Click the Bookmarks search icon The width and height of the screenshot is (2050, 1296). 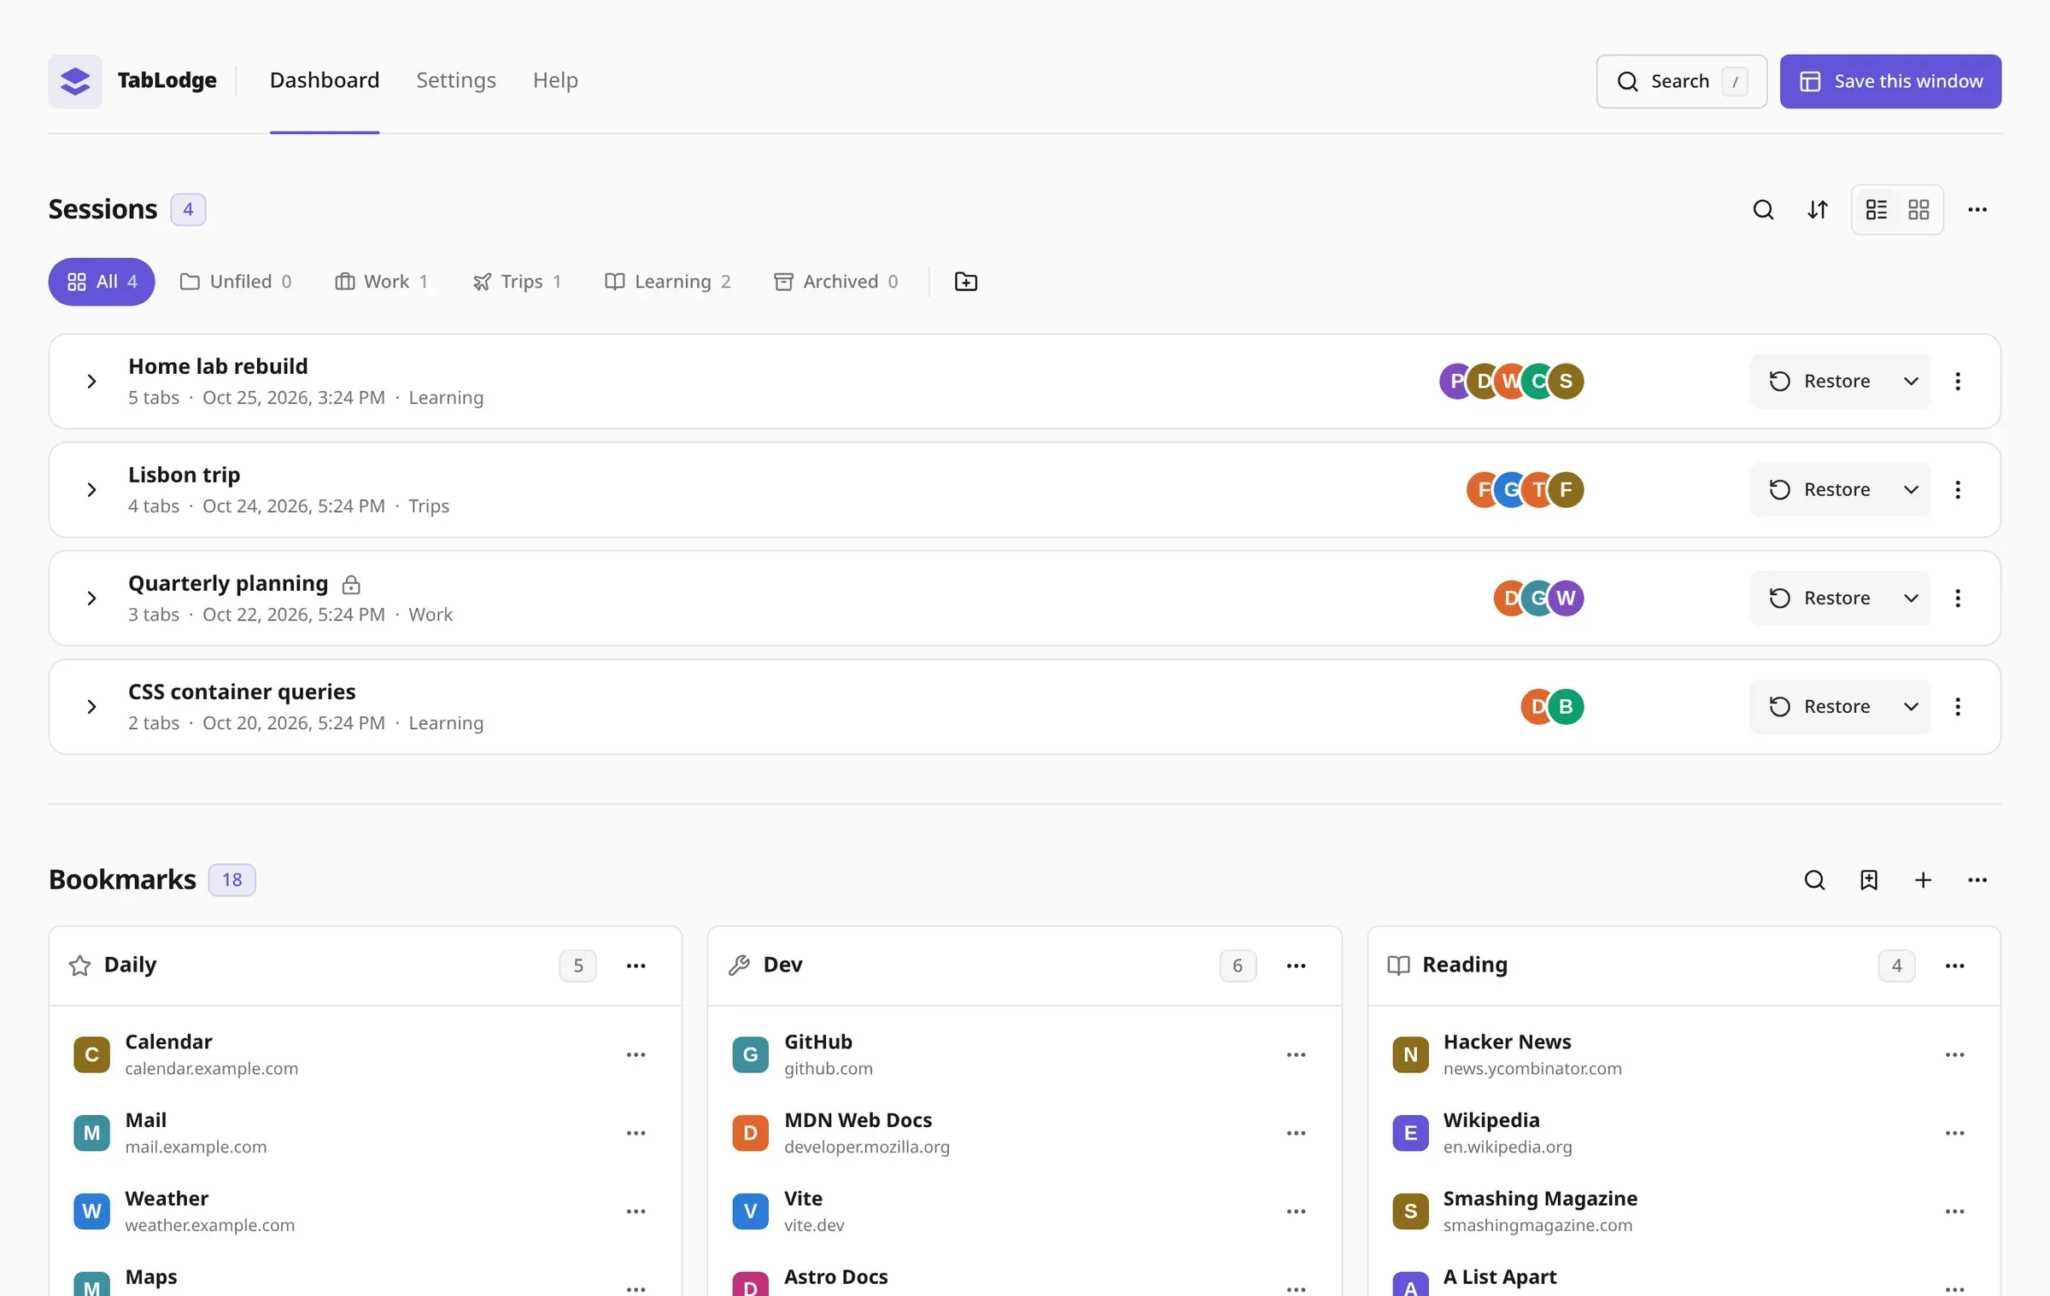click(x=1814, y=880)
